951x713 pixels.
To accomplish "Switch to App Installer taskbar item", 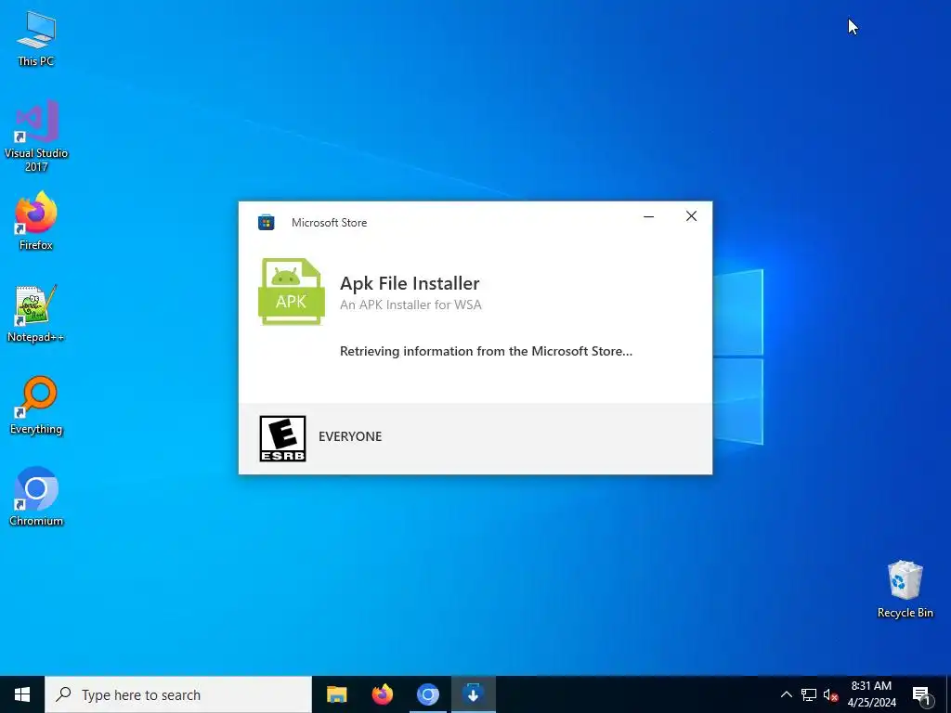I will (473, 694).
